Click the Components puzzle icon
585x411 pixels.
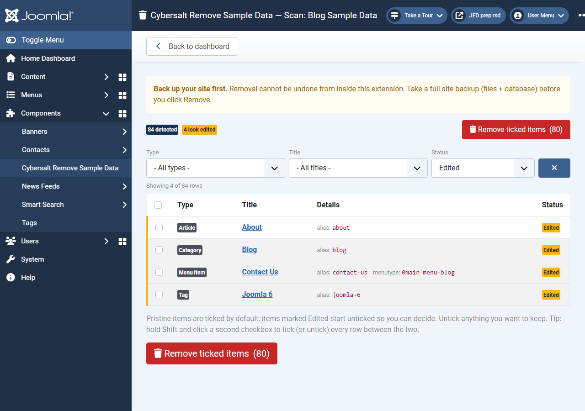click(11, 113)
